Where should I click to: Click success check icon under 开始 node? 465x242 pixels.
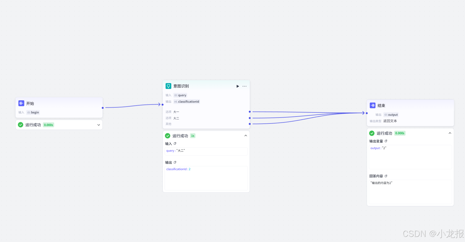coord(21,125)
